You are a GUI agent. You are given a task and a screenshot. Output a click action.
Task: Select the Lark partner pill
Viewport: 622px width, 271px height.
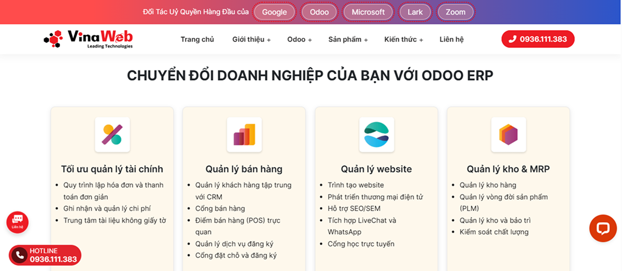click(415, 12)
